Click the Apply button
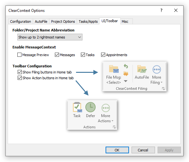189x162 pixels. coord(169,150)
